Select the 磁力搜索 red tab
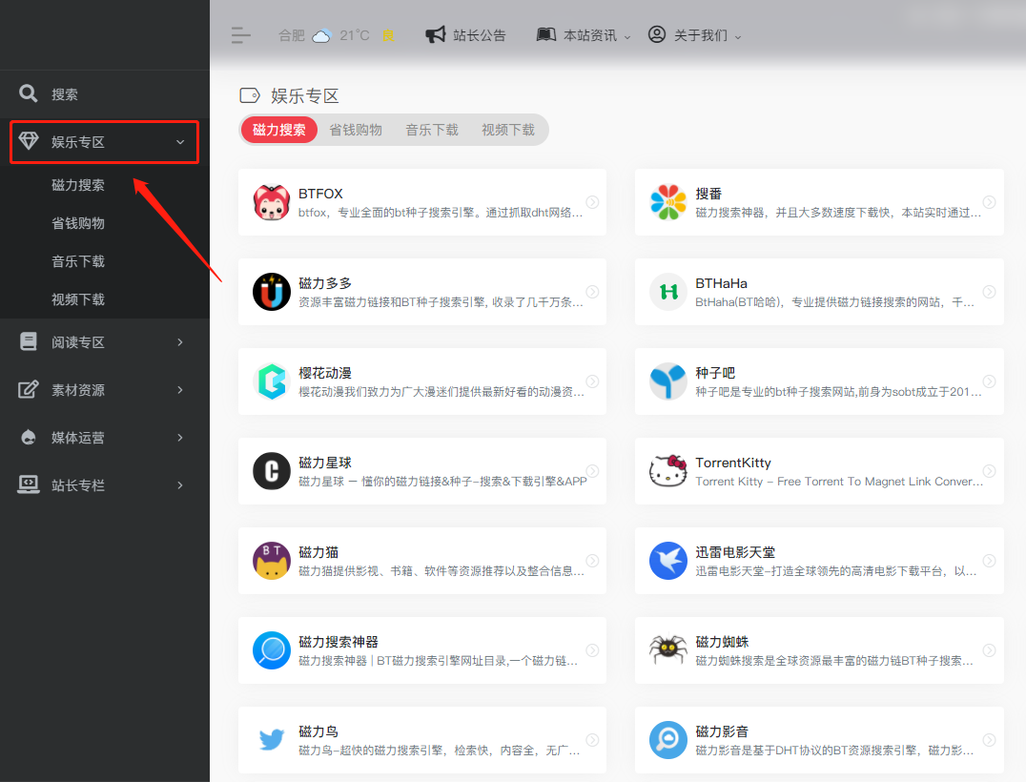1026x782 pixels. pyautogui.click(x=279, y=130)
